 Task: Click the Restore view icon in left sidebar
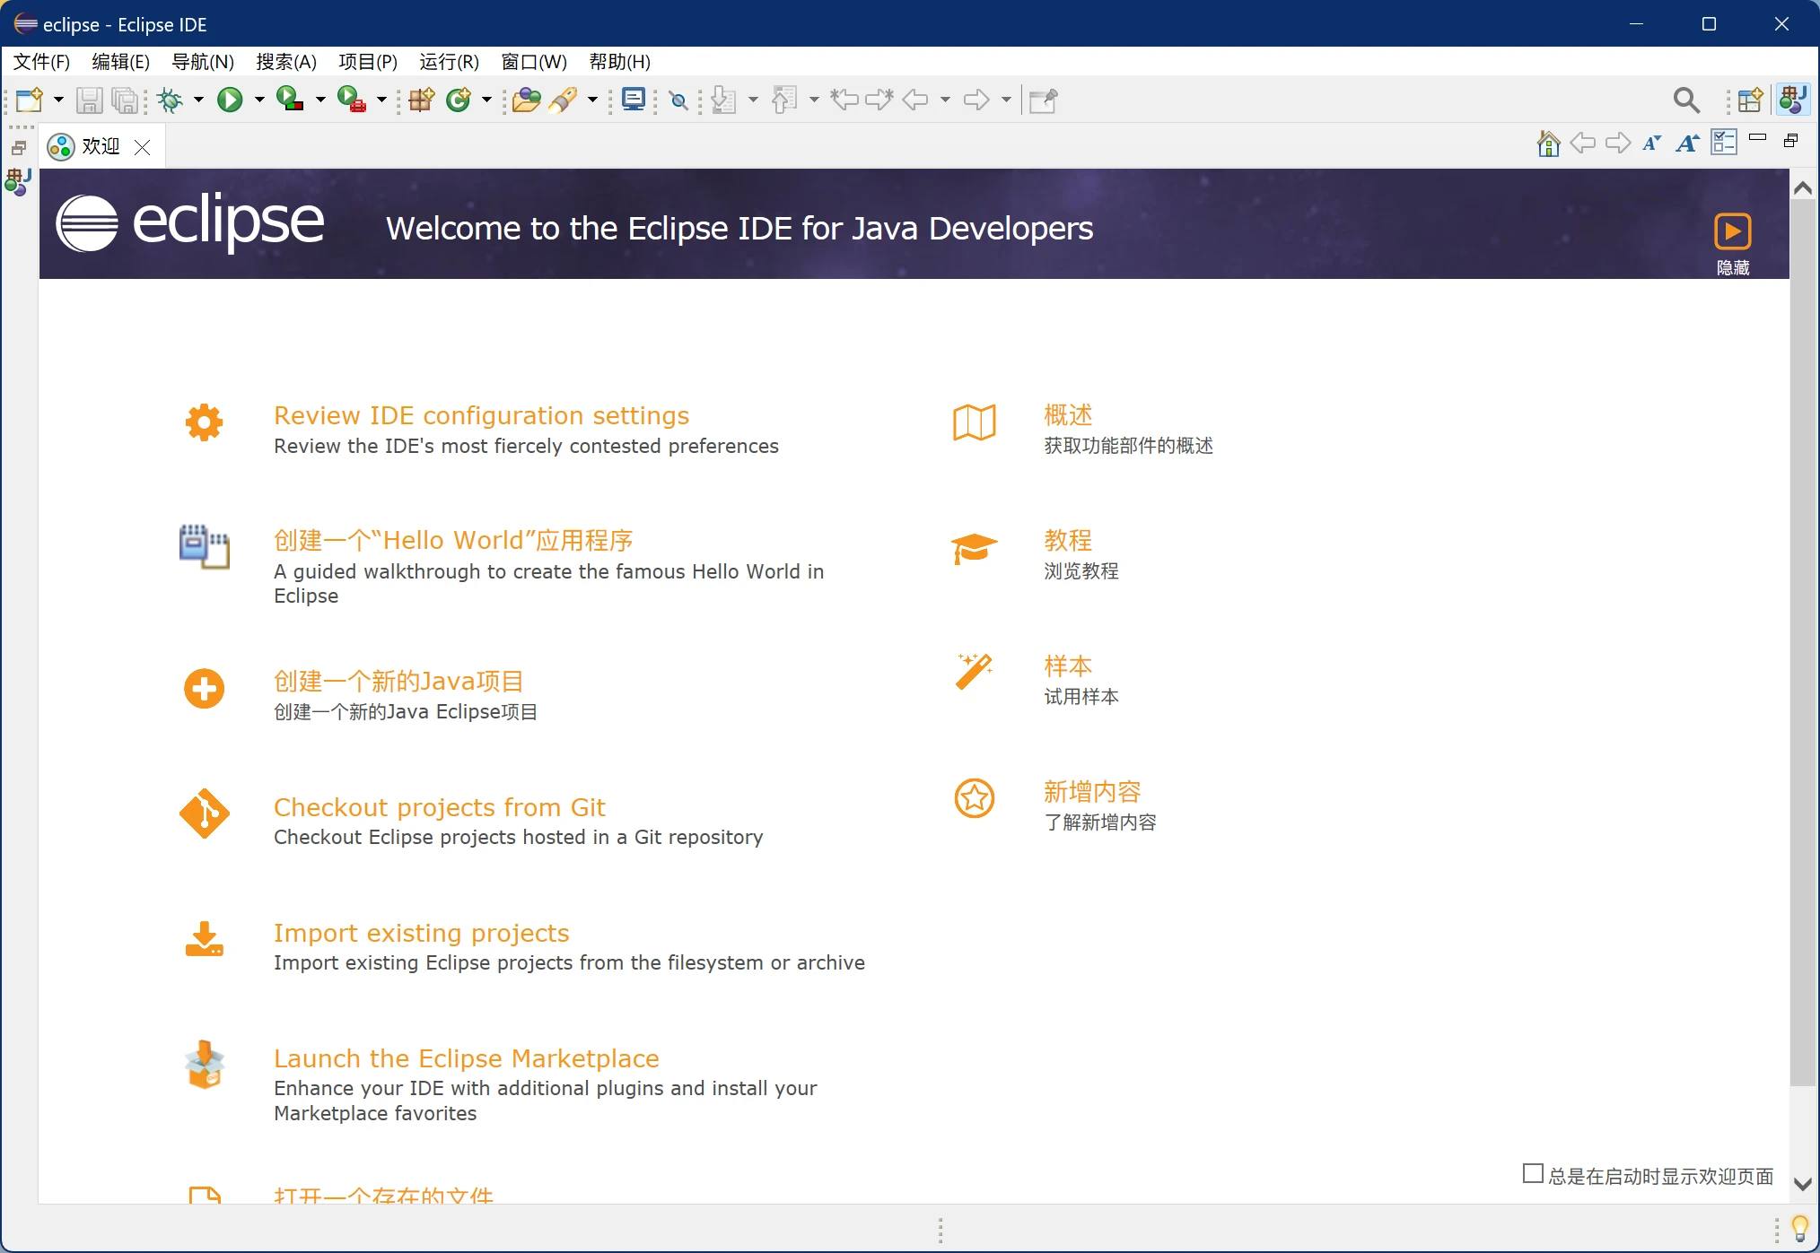(19, 148)
